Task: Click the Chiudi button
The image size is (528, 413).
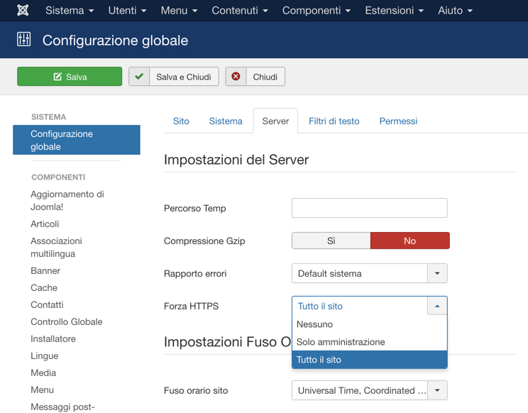Action: (x=255, y=77)
